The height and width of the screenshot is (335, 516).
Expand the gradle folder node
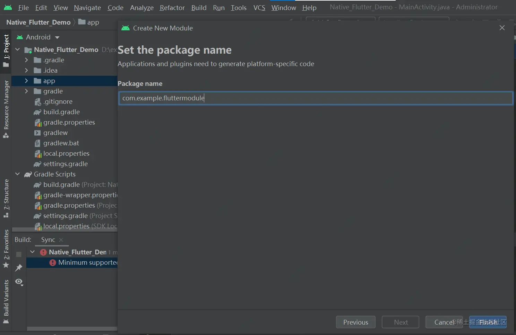pos(26,91)
